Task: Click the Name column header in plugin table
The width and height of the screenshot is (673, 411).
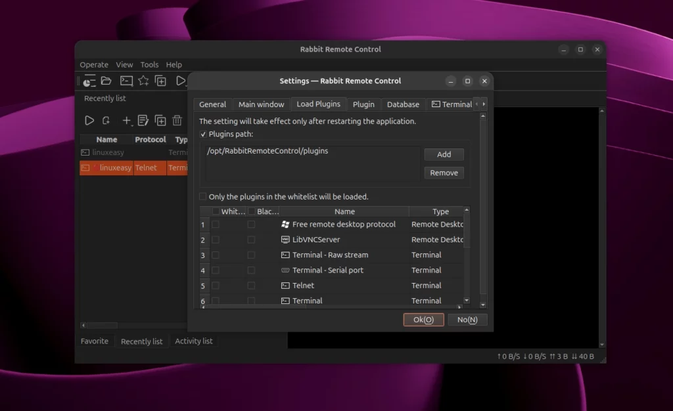Action: point(344,211)
